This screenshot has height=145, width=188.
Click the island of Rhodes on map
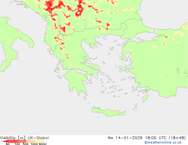pyautogui.click(x=145, y=98)
